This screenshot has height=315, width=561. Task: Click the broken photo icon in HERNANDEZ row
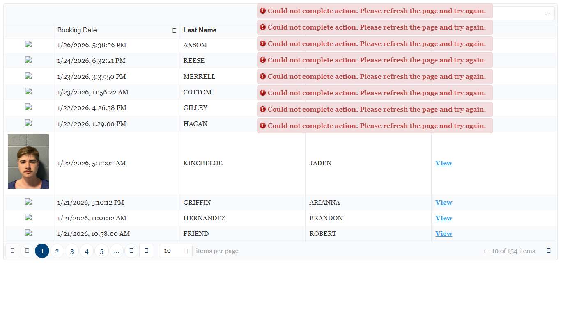(x=28, y=218)
